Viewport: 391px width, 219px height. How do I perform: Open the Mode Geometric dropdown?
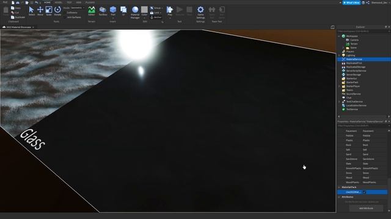pos(78,8)
